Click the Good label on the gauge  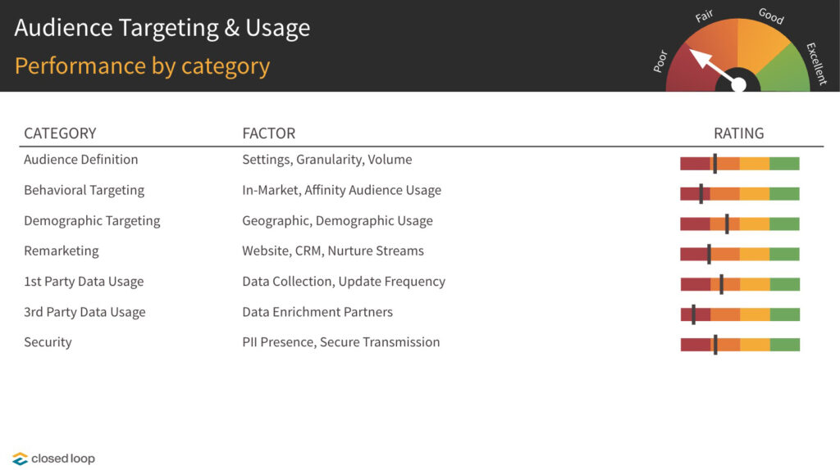(771, 16)
